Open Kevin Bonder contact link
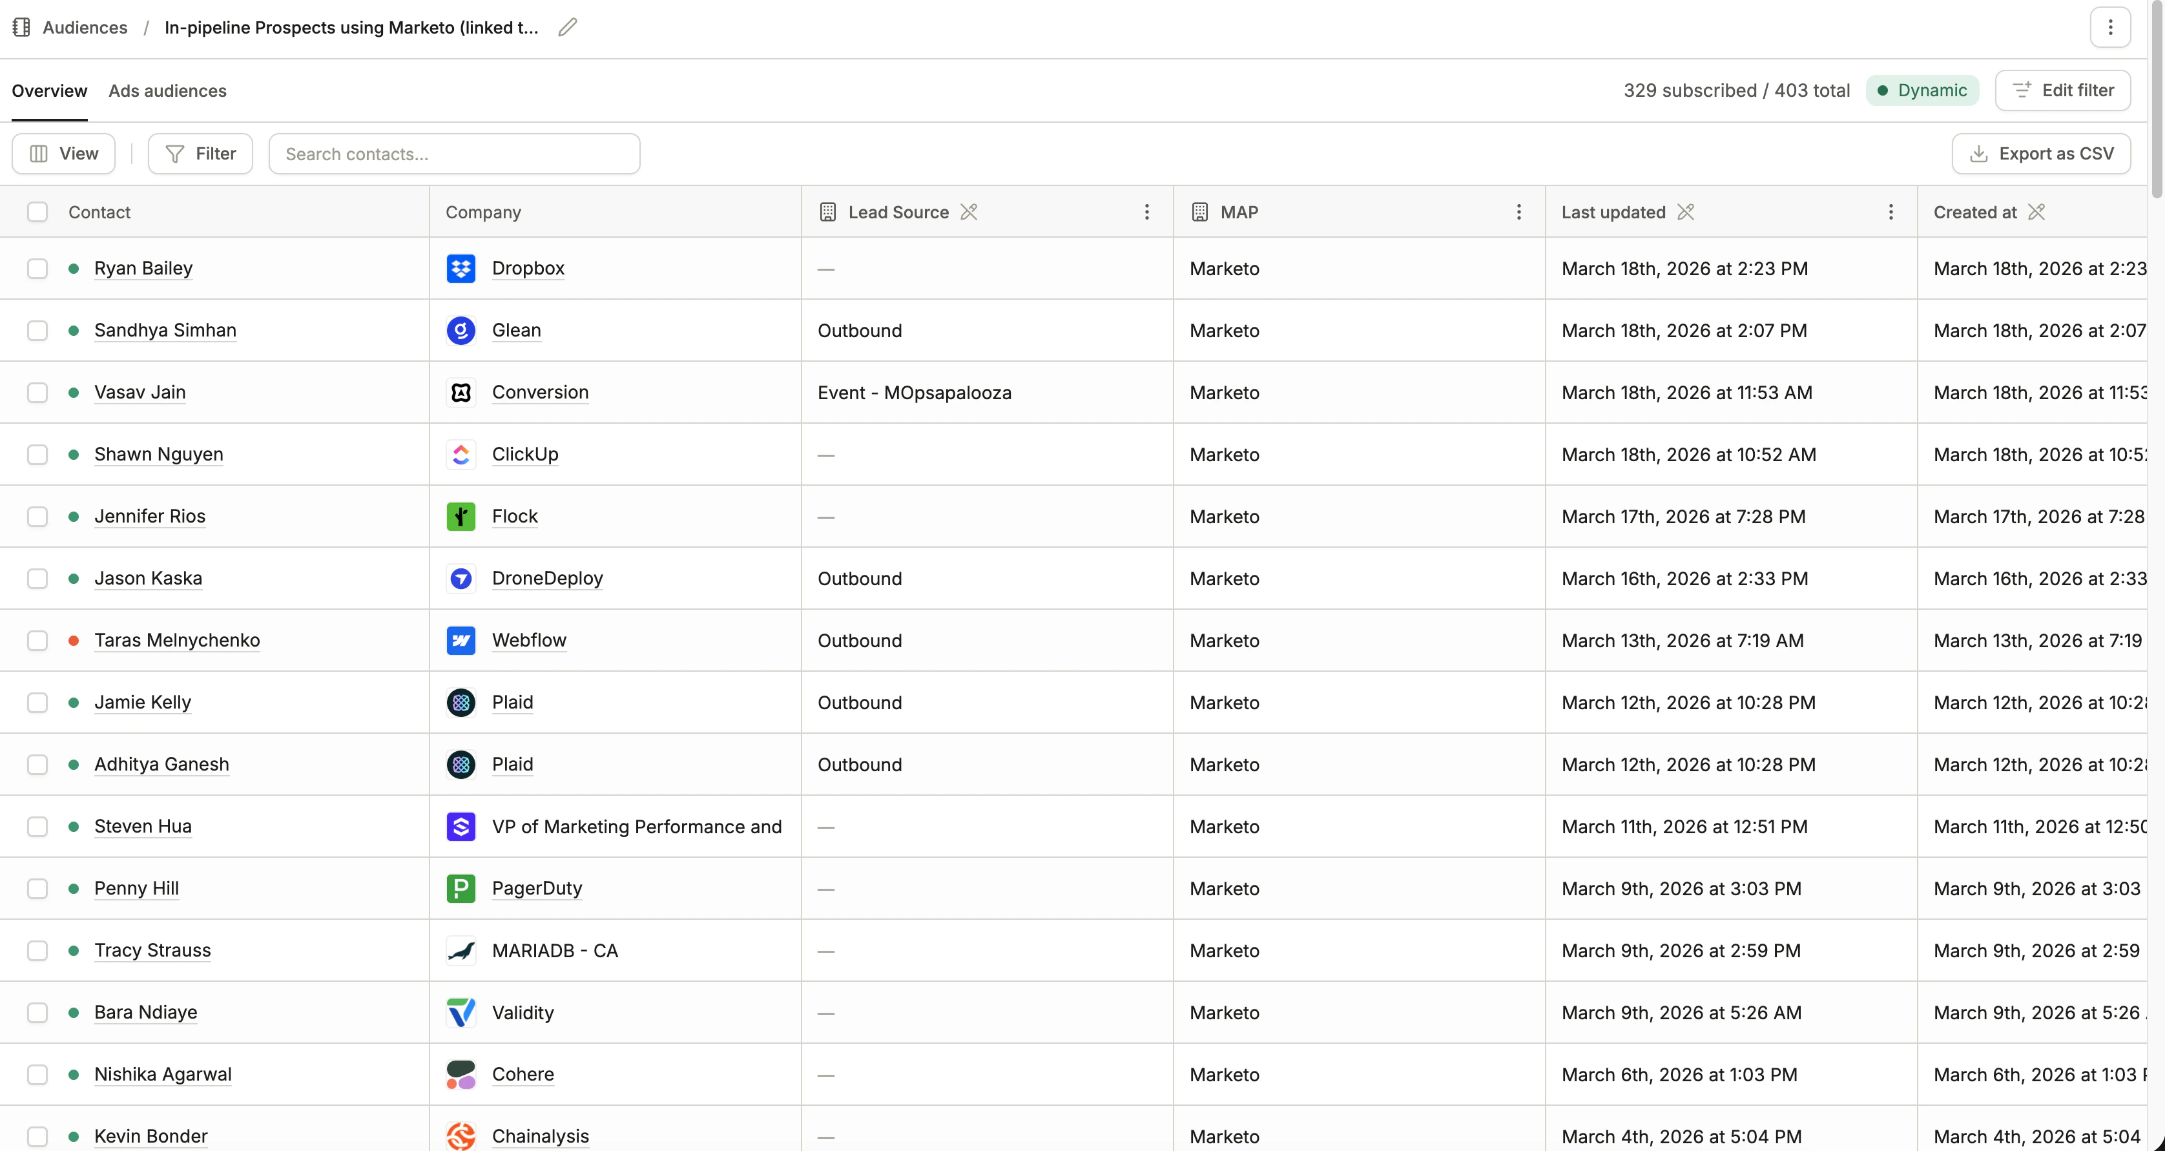This screenshot has height=1151, width=2165. click(x=151, y=1137)
